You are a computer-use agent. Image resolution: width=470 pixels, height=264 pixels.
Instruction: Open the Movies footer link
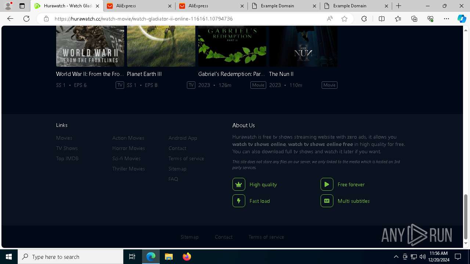click(64, 138)
